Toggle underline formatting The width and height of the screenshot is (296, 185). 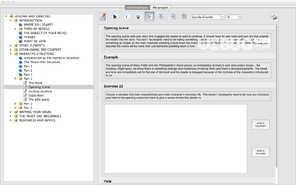[138, 17]
